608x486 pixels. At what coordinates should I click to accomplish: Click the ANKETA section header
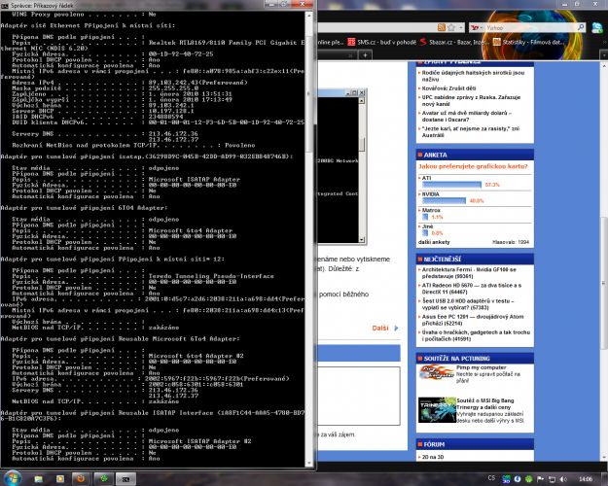tap(475, 155)
